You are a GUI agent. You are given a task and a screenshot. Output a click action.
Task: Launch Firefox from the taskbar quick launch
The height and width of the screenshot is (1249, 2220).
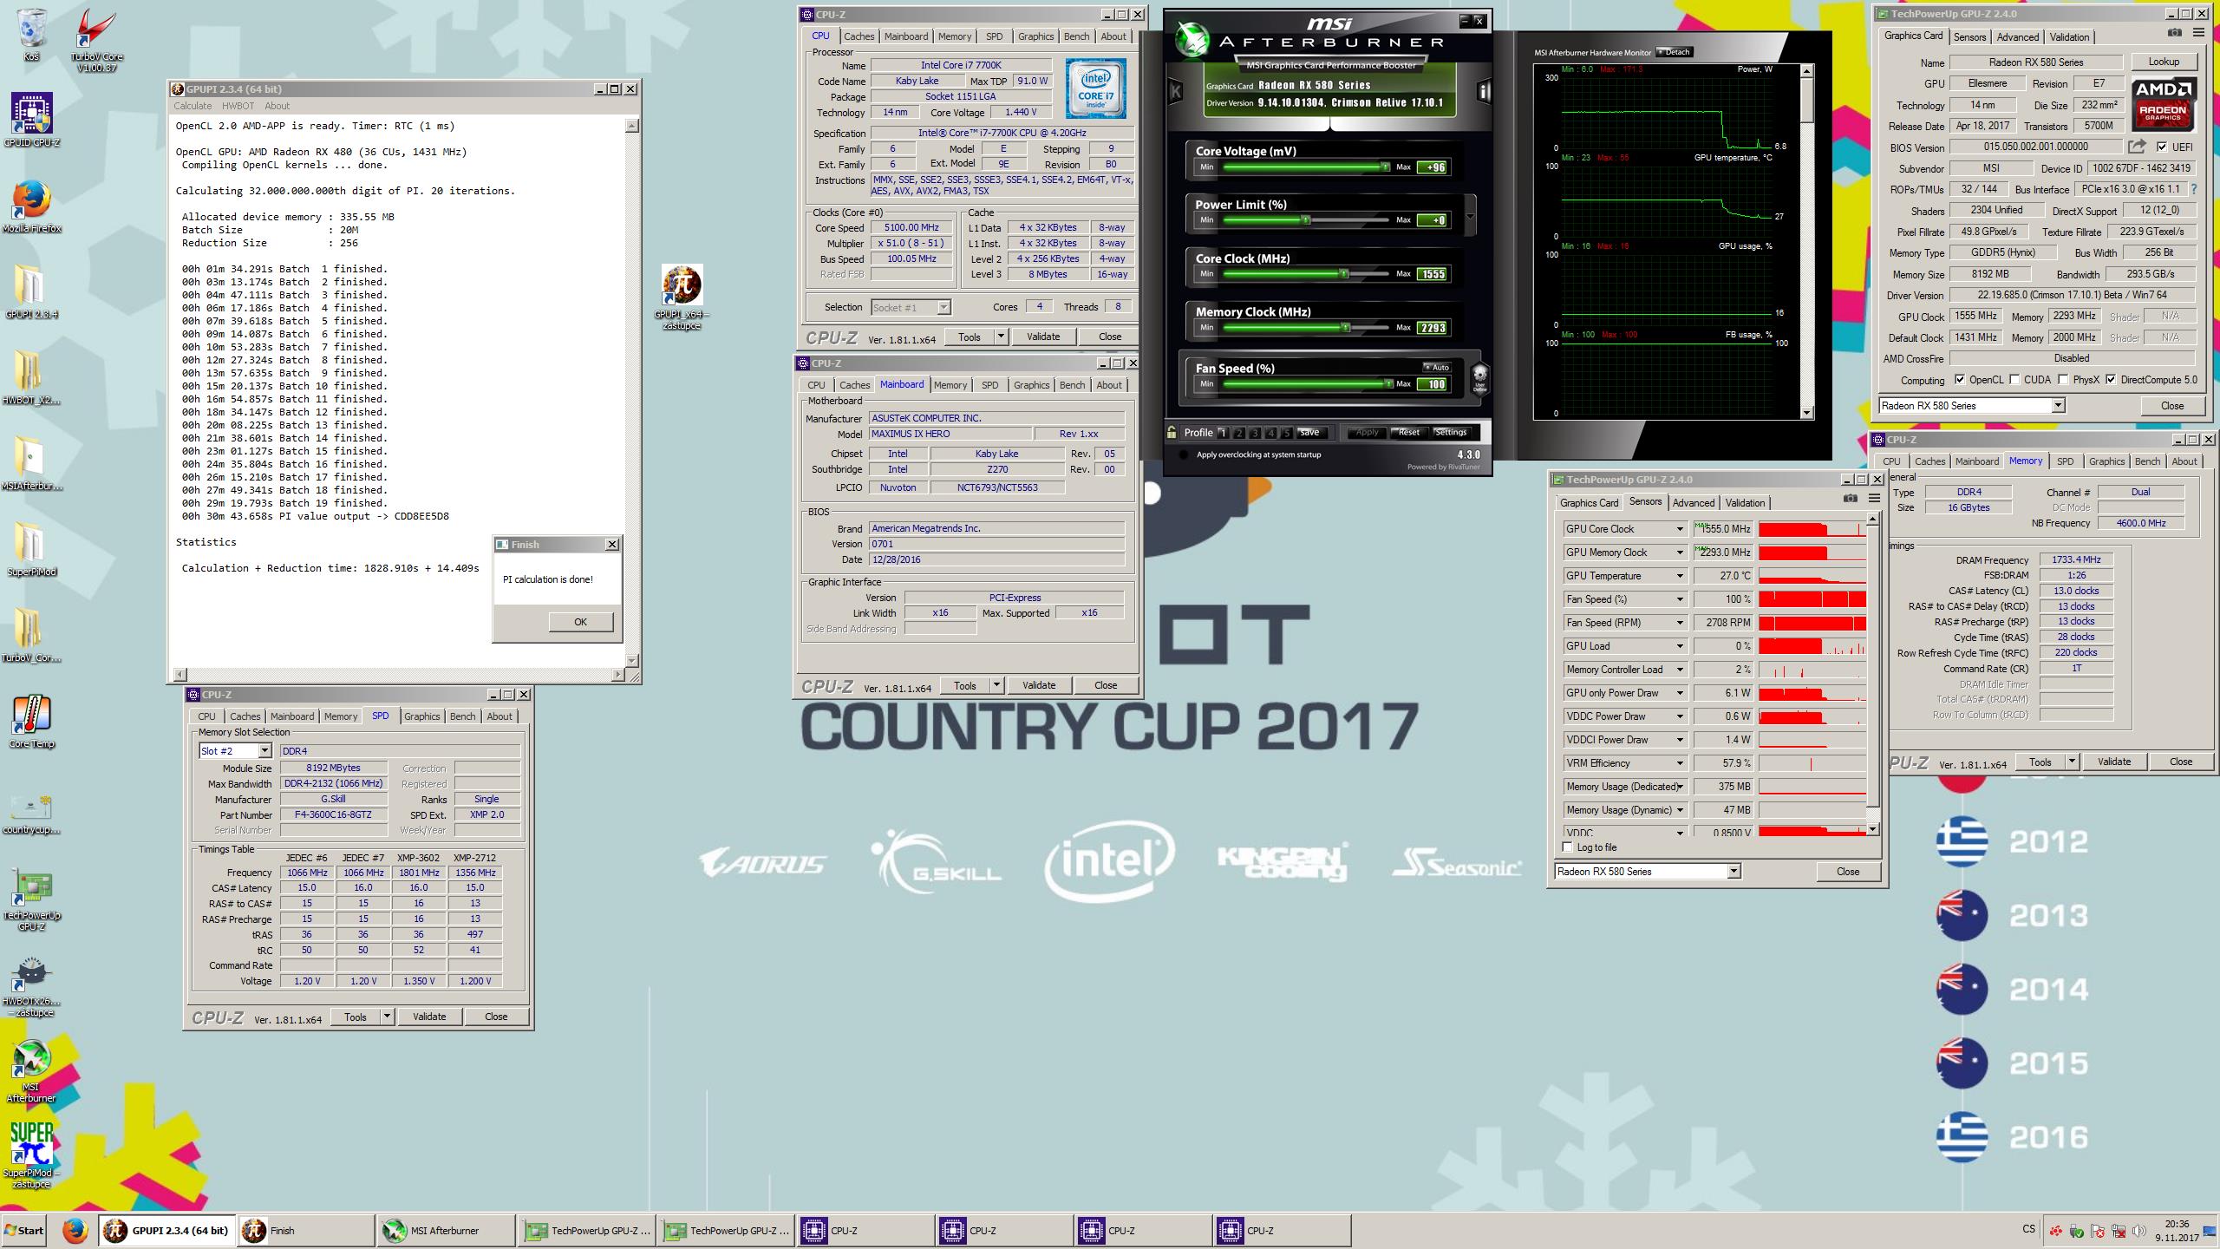(75, 1230)
